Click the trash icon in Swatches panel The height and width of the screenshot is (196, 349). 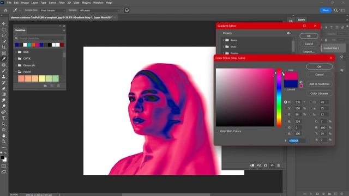tap(58, 86)
